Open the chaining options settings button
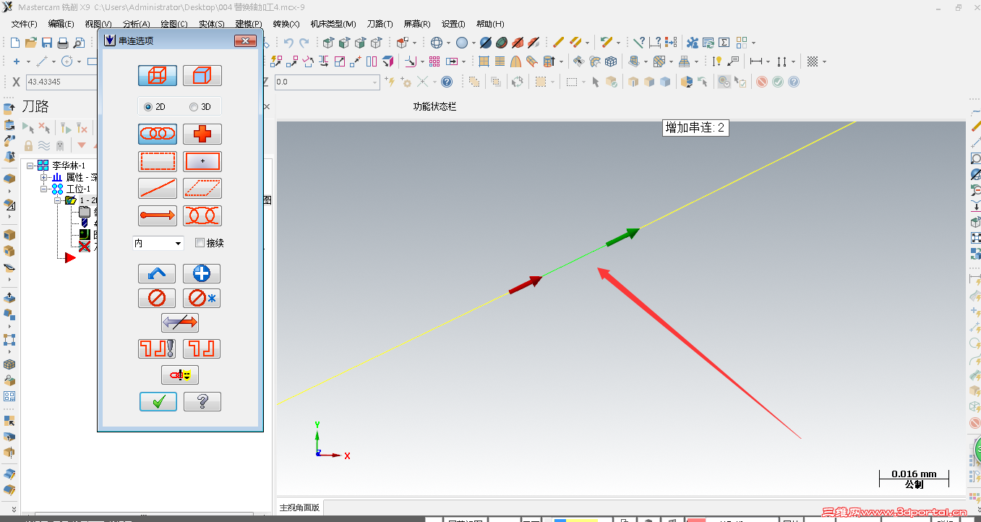981x522 pixels. (x=180, y=375)
